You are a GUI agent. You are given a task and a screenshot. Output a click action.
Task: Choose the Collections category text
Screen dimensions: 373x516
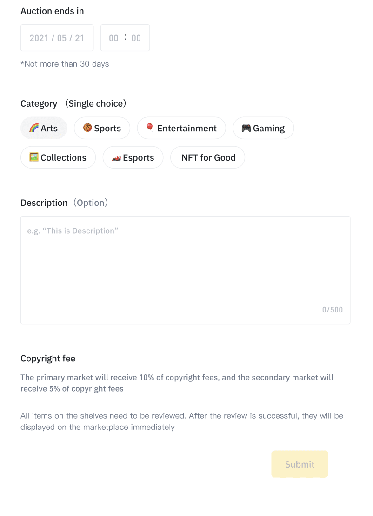pos(63,157)
